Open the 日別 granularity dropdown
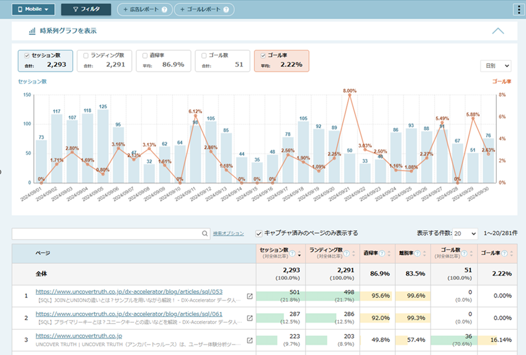Image resolution: width=526 pixels, height=355 pixels. (496, 66)
